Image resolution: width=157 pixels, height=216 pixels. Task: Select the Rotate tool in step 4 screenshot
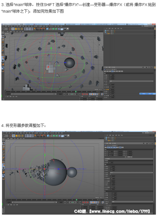(x=19, y=136)
